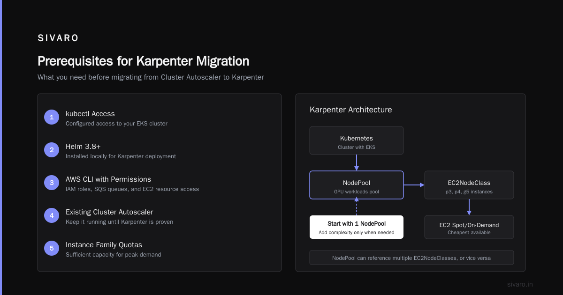Select 'Existing Cluster Autoscaler' title

tap(109, 212)
